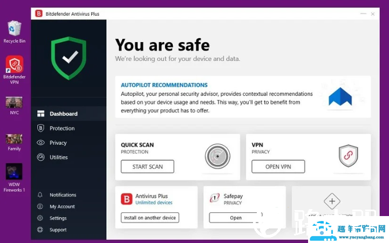This screenshot has height=243, width=389.
Task: Launch the Bitdefender VPN desktop shortcut
Action: [15, 70]
